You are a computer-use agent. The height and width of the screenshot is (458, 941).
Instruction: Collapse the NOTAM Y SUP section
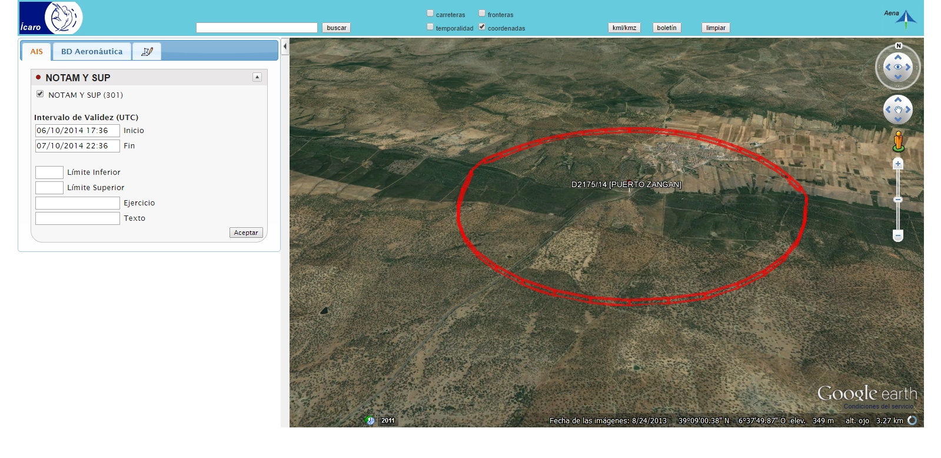point(257,77)
